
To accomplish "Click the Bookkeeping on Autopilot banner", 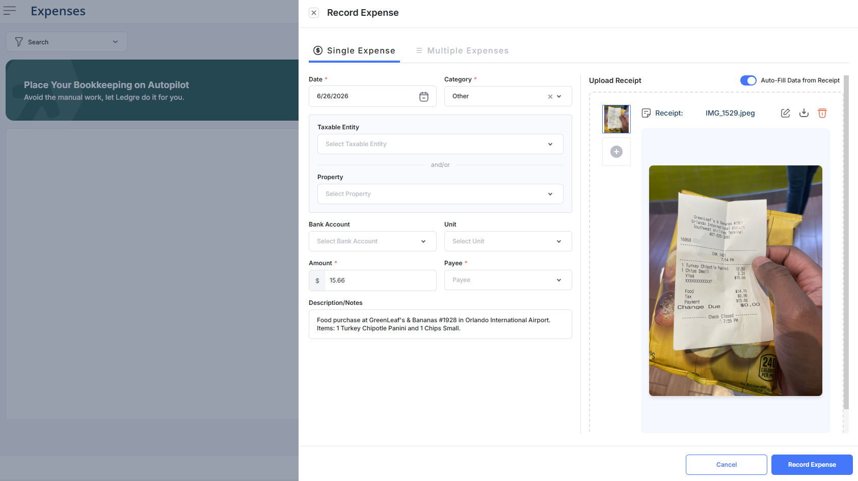I will (x=152, y=90).
